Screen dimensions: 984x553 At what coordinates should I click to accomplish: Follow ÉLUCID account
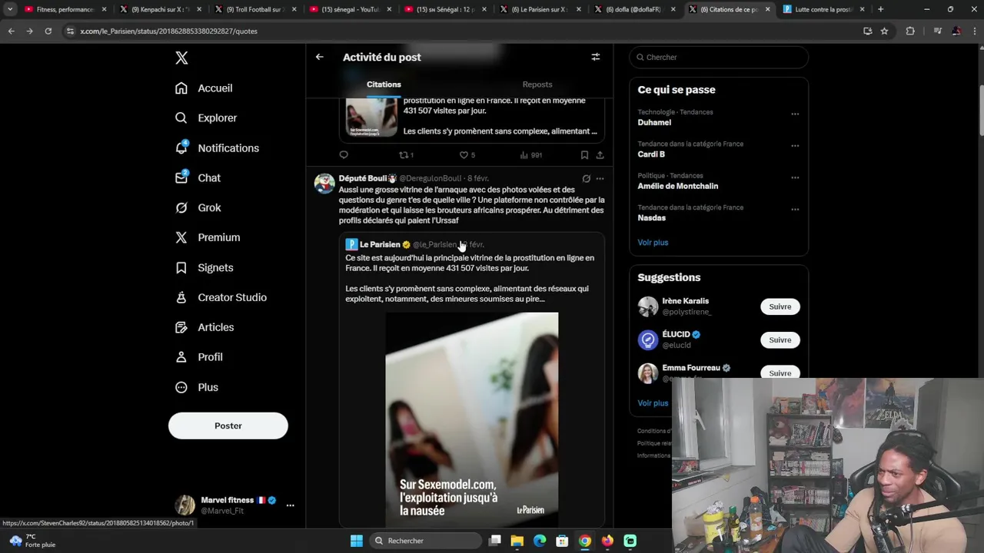pyautogui.click(x=780, y=339)
